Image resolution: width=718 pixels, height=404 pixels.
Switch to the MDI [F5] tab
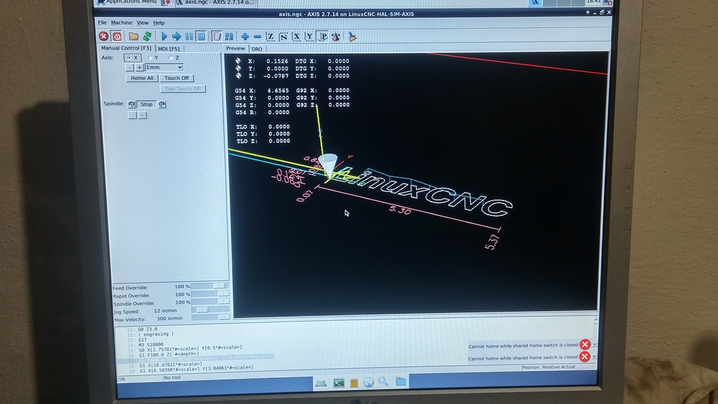click(x=169, y=48)
